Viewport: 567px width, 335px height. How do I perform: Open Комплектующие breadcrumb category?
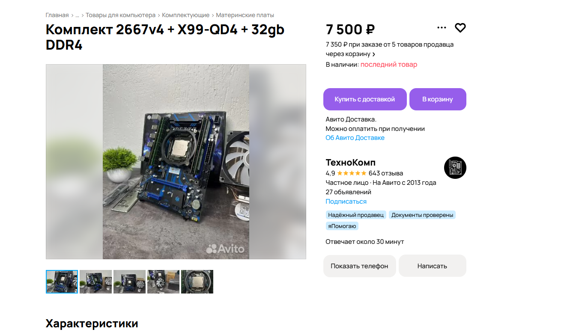(186, 15)
